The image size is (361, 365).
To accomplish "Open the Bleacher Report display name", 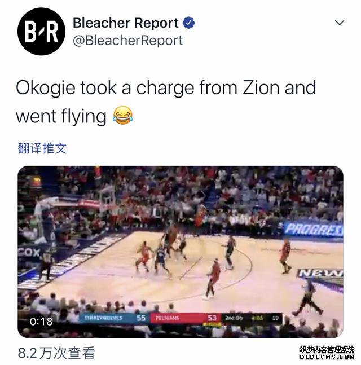I will click(126, 23).
